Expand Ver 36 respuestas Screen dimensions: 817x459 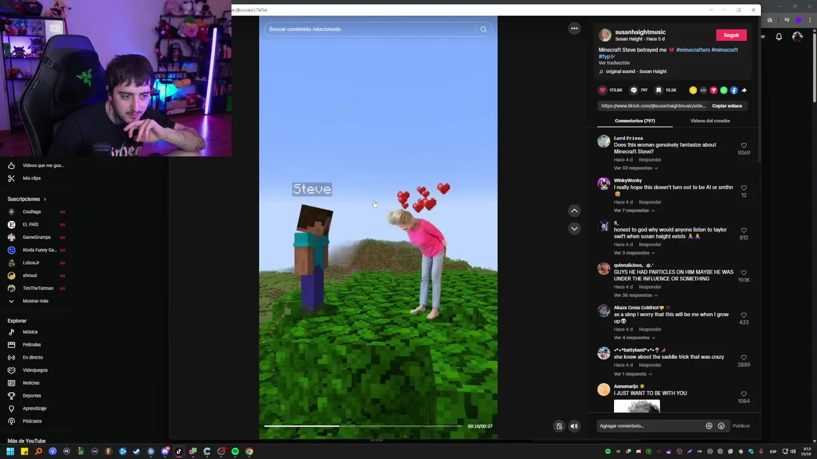point(636,295)
